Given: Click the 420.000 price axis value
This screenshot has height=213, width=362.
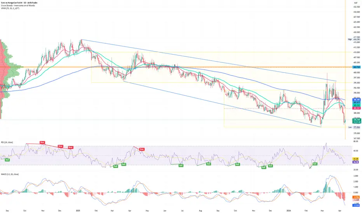Looking at the screenshot, I should (357, 32).
